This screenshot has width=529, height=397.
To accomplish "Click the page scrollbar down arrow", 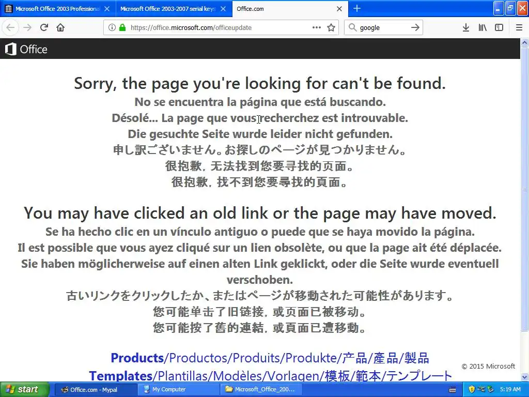I will [525, 377].
